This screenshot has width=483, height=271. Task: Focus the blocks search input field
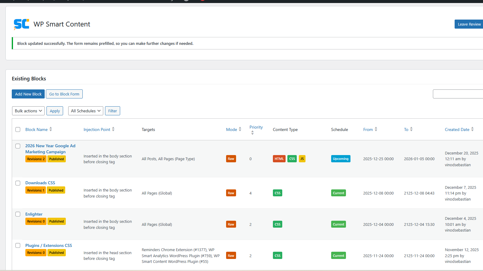pos(458,94)
